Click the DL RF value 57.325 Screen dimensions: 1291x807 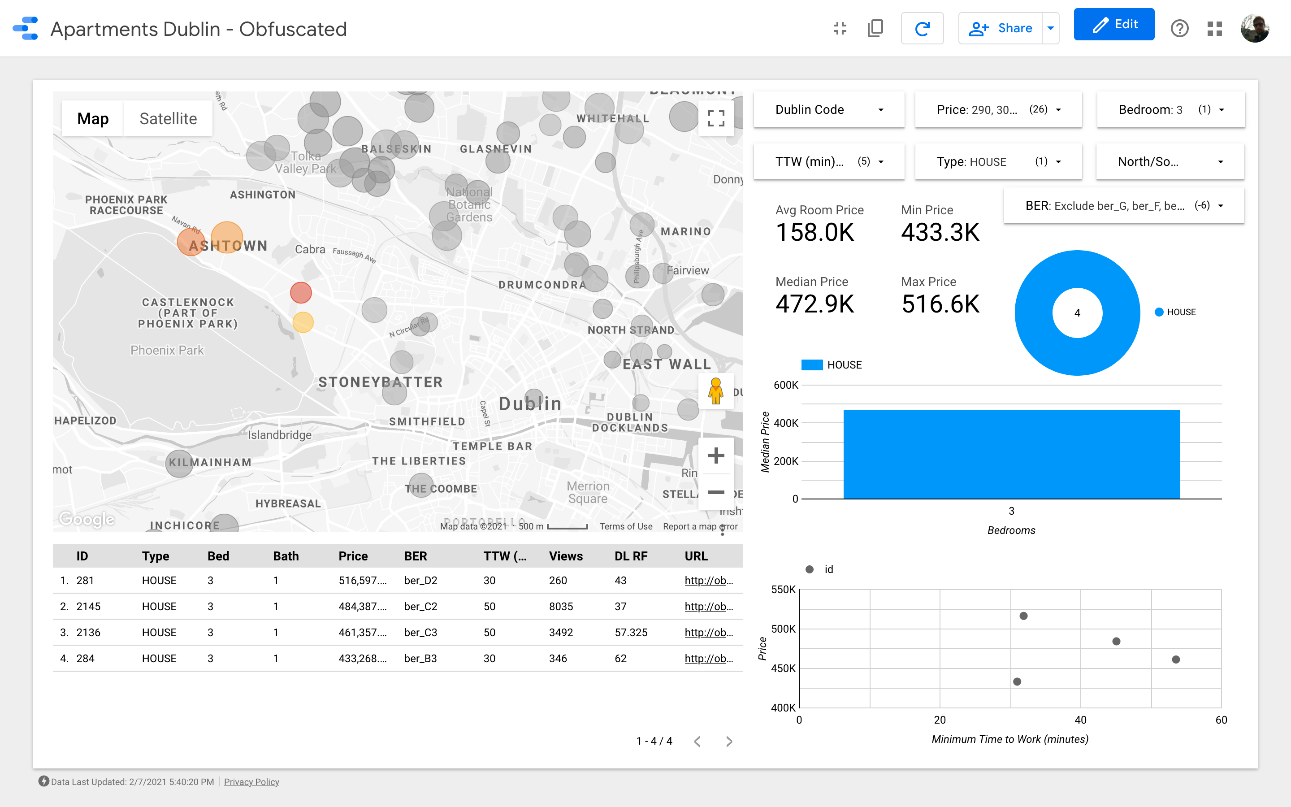tap(631, 633)
